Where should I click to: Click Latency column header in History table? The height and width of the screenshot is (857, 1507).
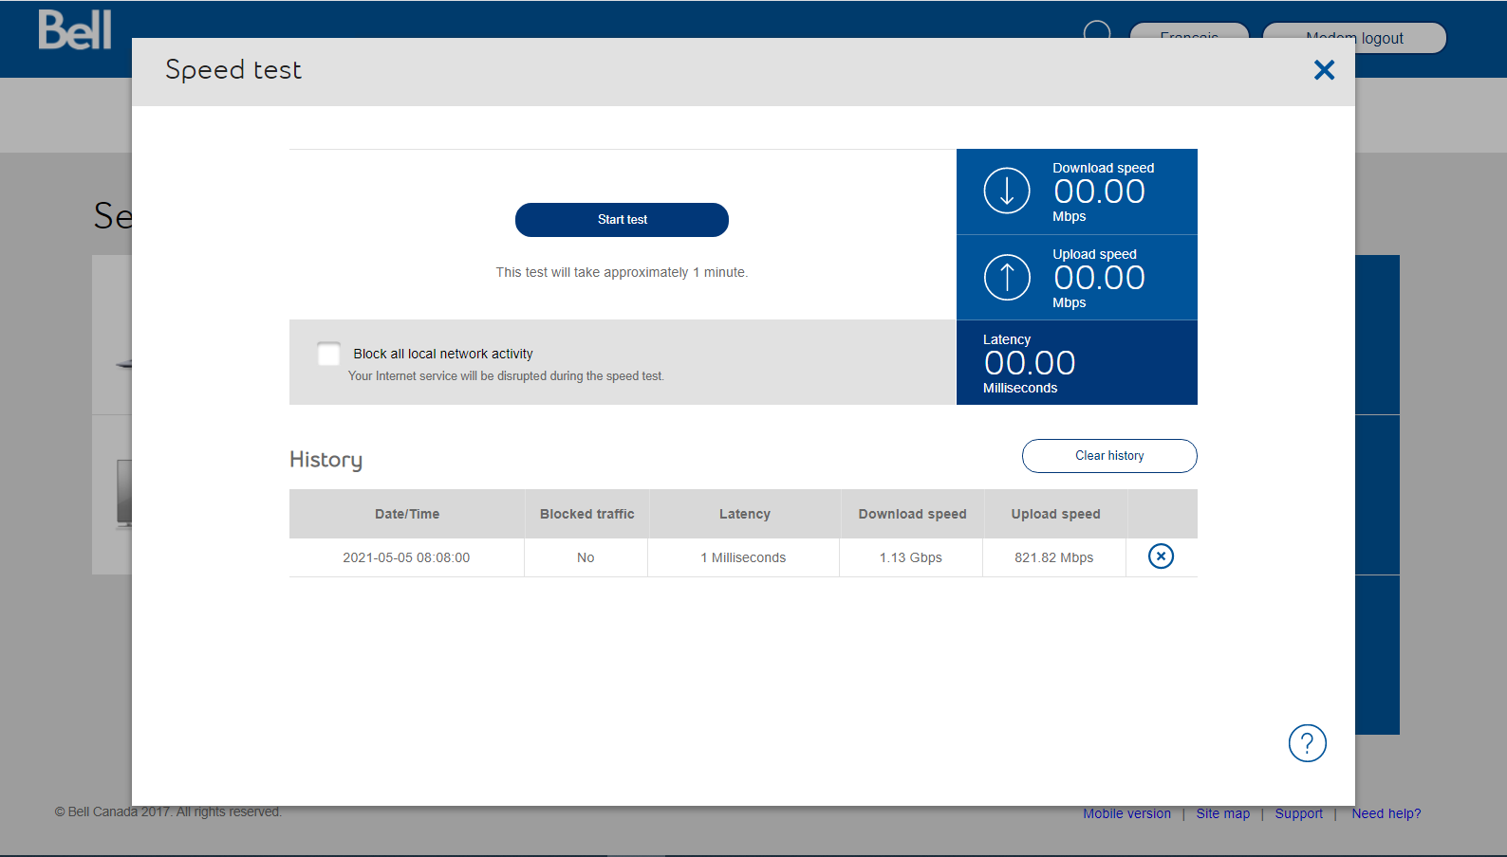[x=744, y=514]
